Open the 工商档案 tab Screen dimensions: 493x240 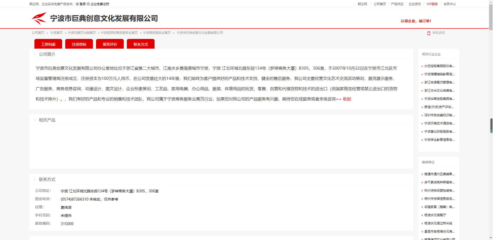48,44
